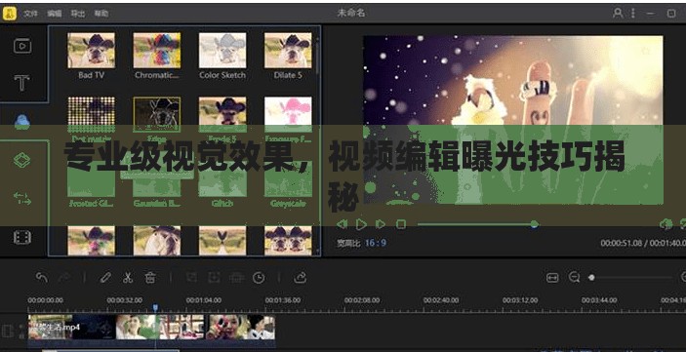Set duration with the clock icon
686x352 pixels.
pos(259,277)
